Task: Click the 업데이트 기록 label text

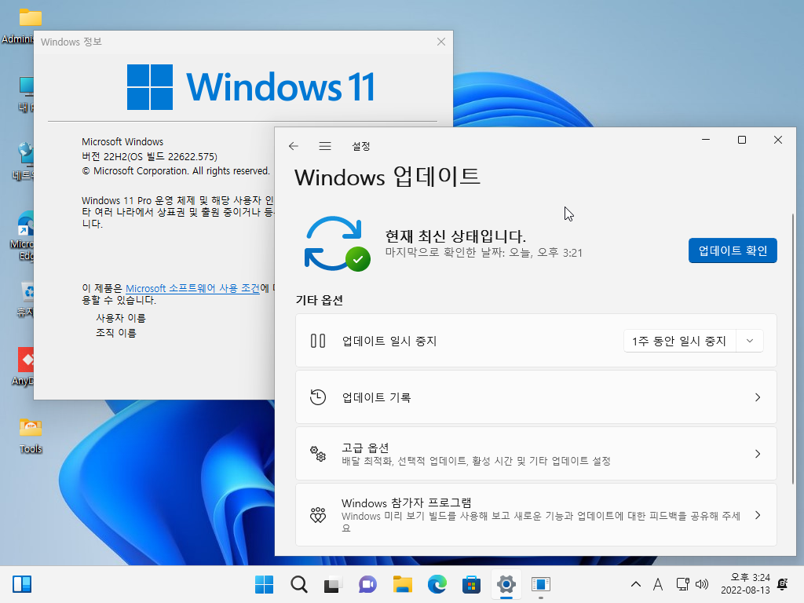Action: pyautogui.click(x=376, y=397)
